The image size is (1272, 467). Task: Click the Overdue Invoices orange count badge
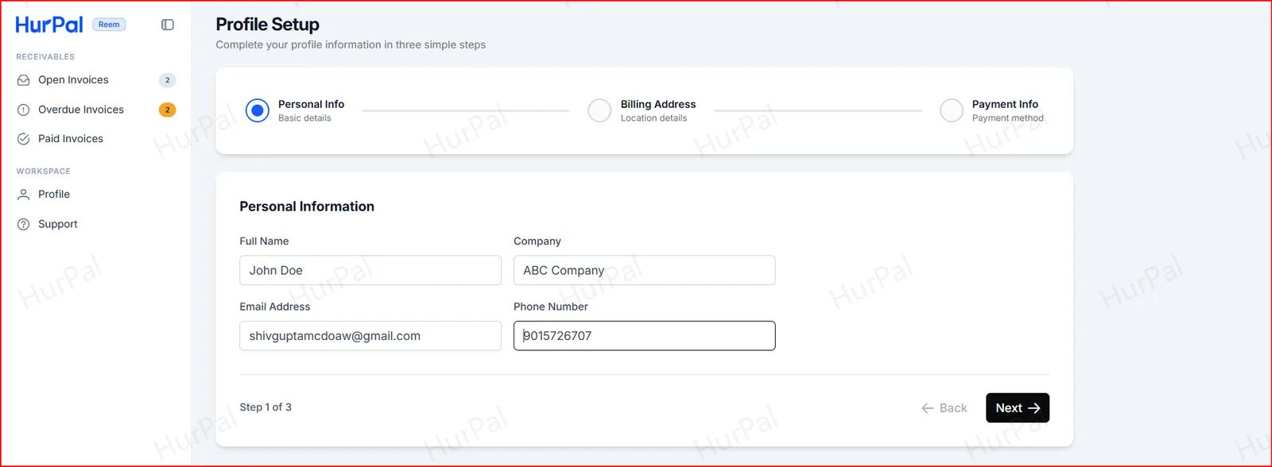coord(167,110)
